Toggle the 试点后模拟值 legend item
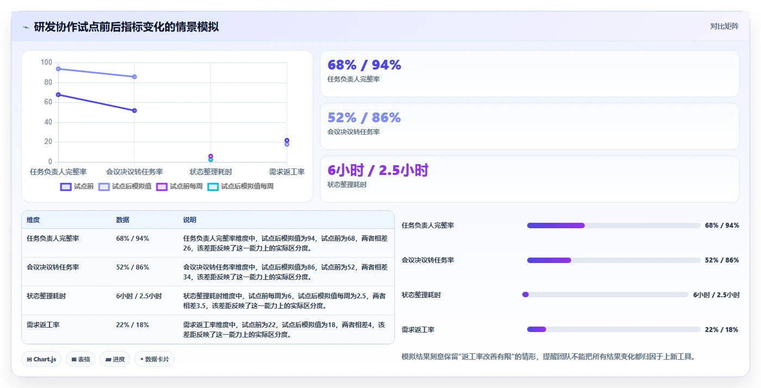761x388 pixels. [x=125, y=186]
